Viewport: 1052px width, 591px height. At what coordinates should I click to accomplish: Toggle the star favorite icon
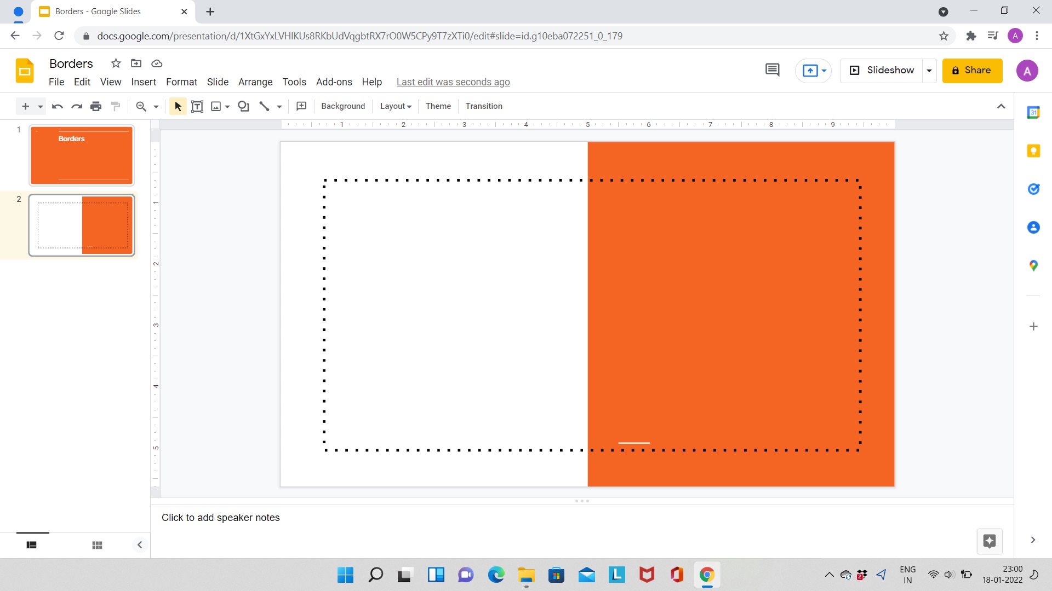[x=115, y=64]
